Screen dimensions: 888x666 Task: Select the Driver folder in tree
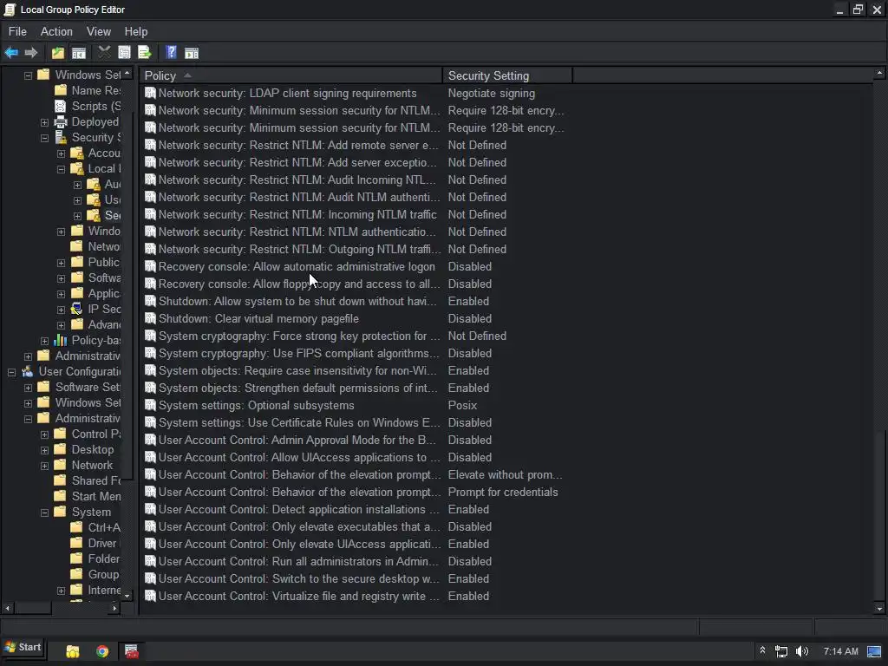(x=102, y=543)
